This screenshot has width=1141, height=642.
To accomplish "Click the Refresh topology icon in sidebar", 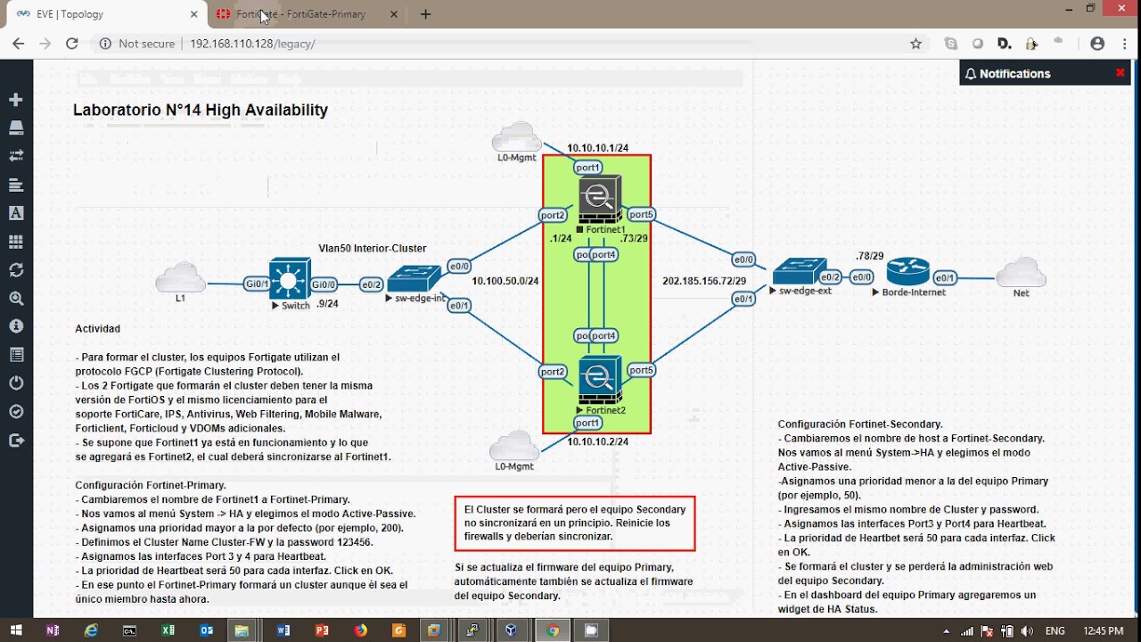I will [x=16, y=270].
